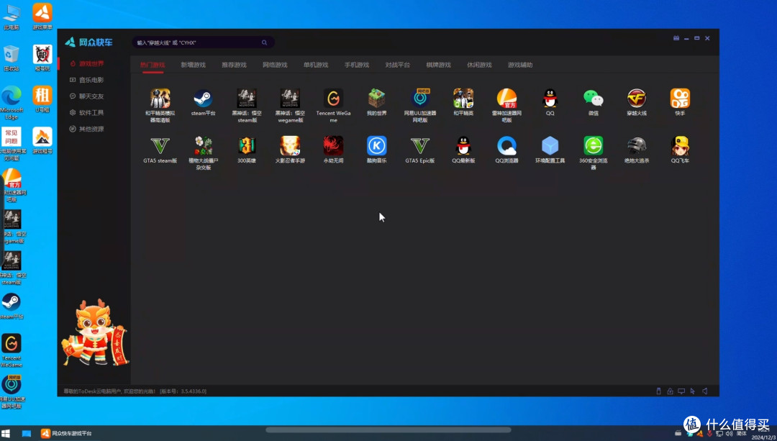Open the 游戏菜单 desktop shortcut

pyautogui.click(x=42, y=17)
